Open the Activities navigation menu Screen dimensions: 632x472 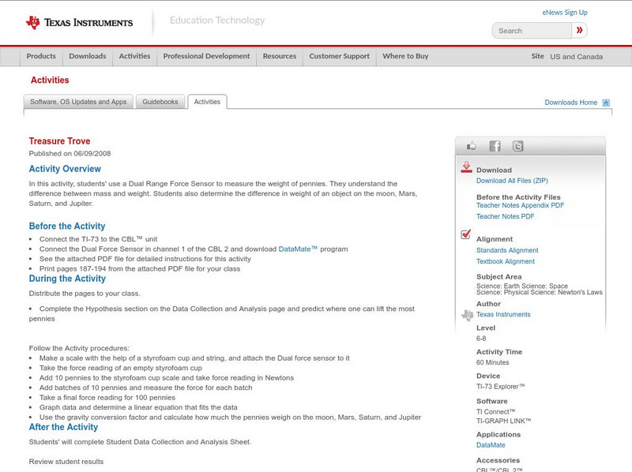point(134,56)
